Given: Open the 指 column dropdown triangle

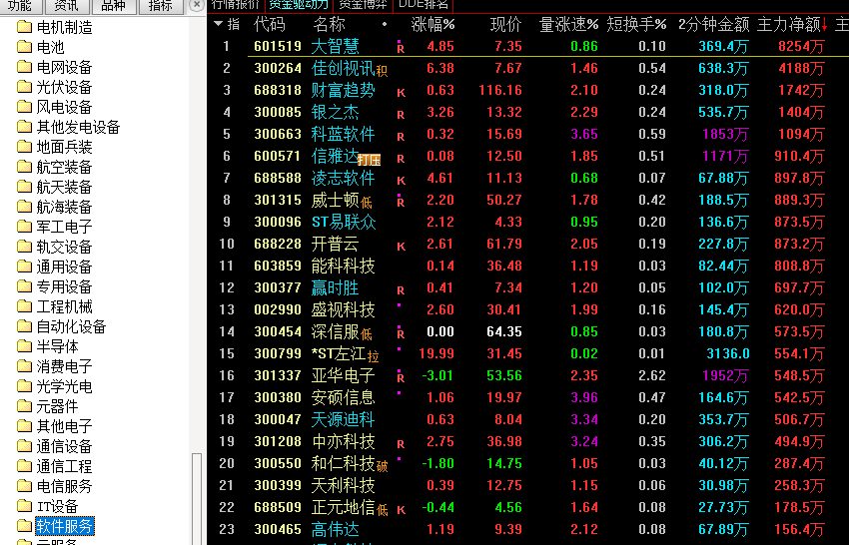Looking at the screenshot, I should [219, 24].
